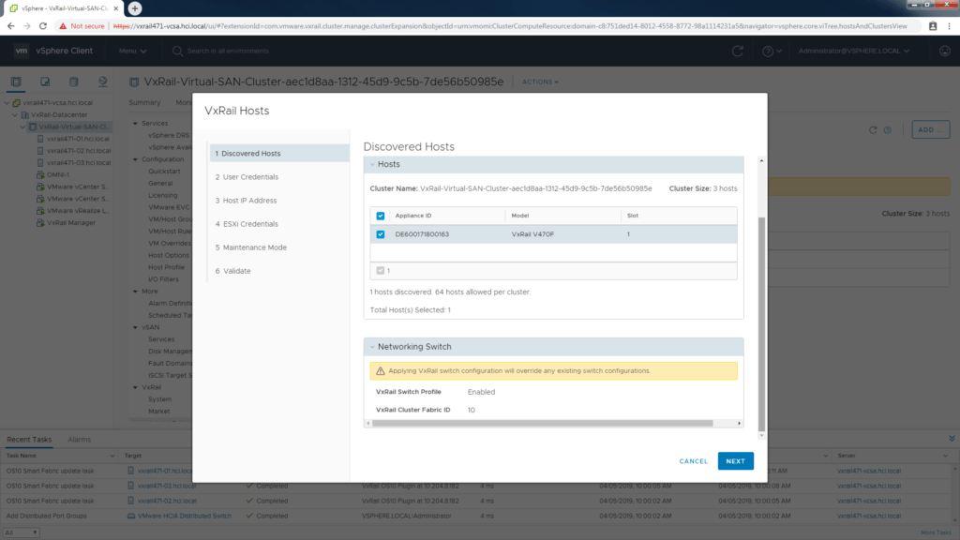This screenshot has width=960, height=540.
Task: Toggle the select-all checkbox in Appliance ID header
Action: click(x=381, y=216)
